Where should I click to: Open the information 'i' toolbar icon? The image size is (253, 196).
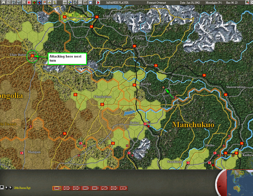point(24,2)
